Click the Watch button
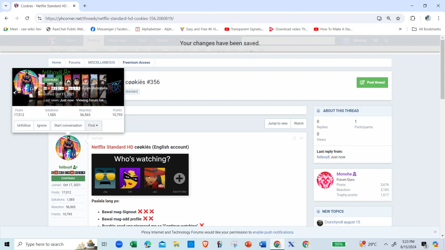445x250 pixels. tap(299, 123)
